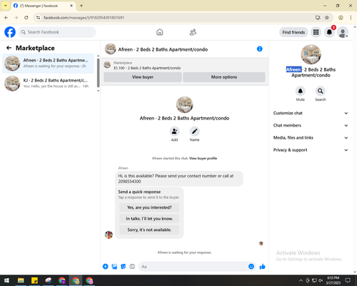Open the emoji picker

pos(251,267)
